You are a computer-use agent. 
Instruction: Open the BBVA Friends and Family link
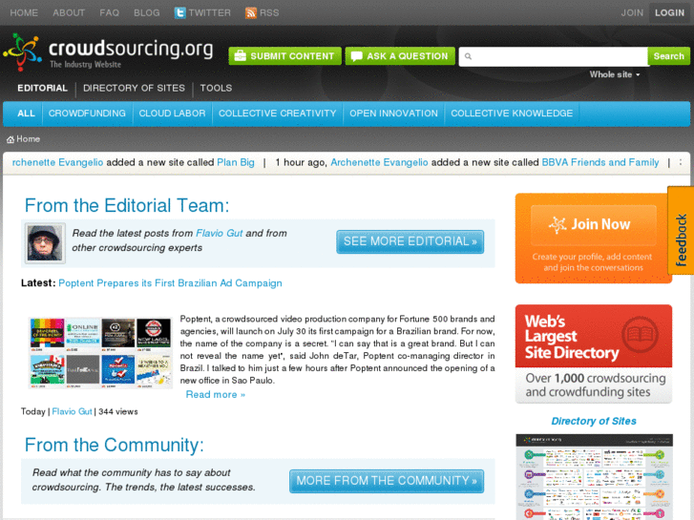tap(600, 162)
